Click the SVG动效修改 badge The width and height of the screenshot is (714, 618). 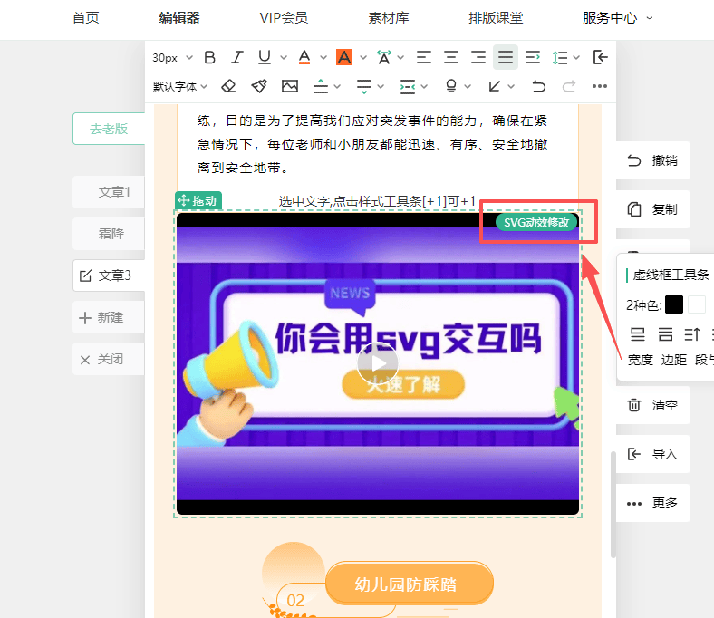(536, 222)
